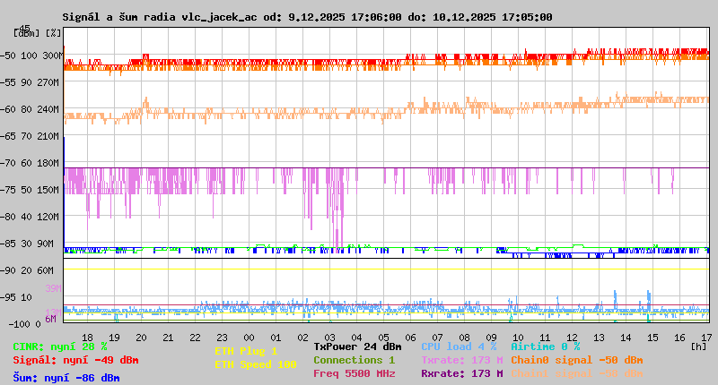The height and width of the screenshot is (385, 718).
Task: Select the 'Chain0 signal -50 dBm' legend
Action: click(x=576, y=360)
